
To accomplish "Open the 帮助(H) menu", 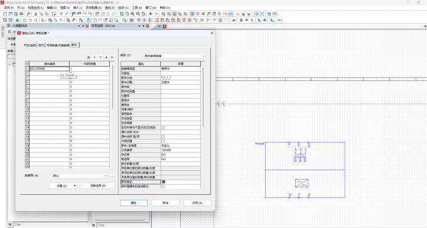I will coord(165,8).
